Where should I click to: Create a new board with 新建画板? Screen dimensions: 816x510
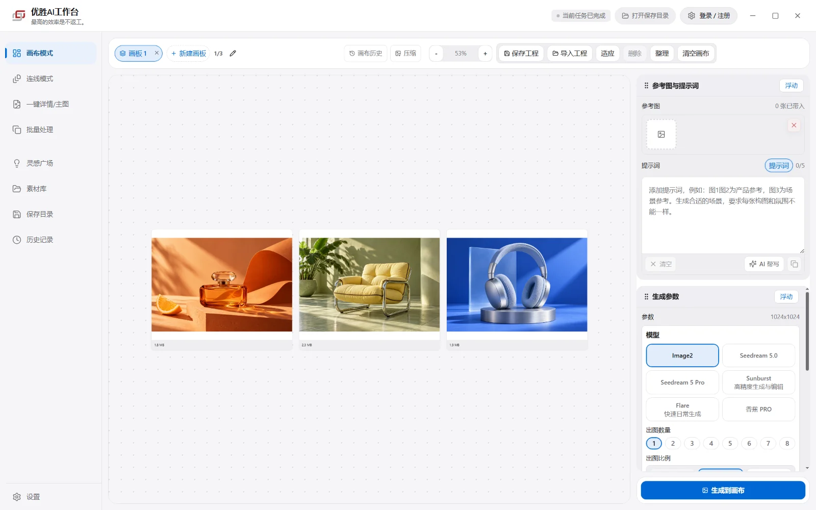[188, 53]
